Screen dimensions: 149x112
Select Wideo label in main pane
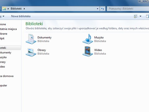click(x=98, y=50)
